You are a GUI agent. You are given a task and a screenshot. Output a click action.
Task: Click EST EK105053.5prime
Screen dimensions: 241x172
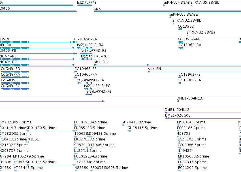[x=193, y=157]
